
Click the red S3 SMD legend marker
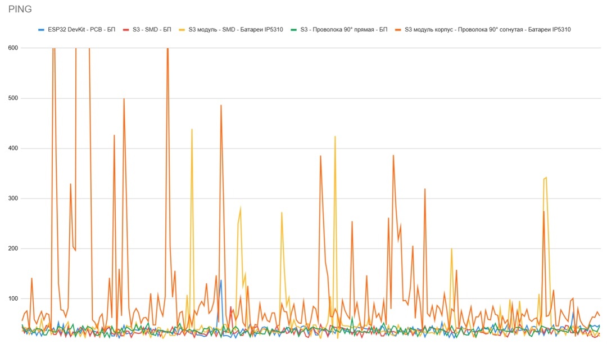pyautogui.click(x=127, y=29)
